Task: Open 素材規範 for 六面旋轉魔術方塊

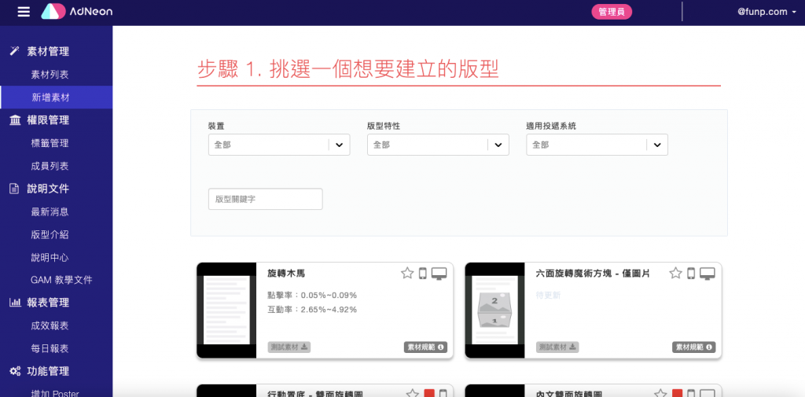Action: pos(694,347)
